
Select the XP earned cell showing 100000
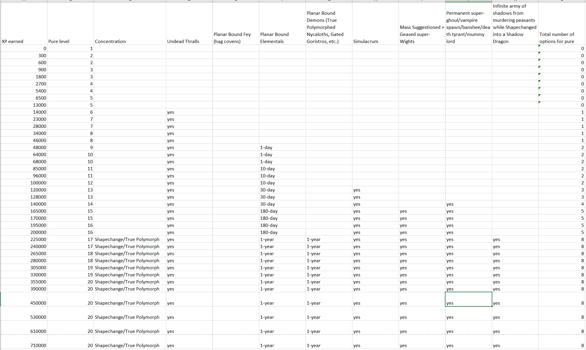(x=24, y=183)
